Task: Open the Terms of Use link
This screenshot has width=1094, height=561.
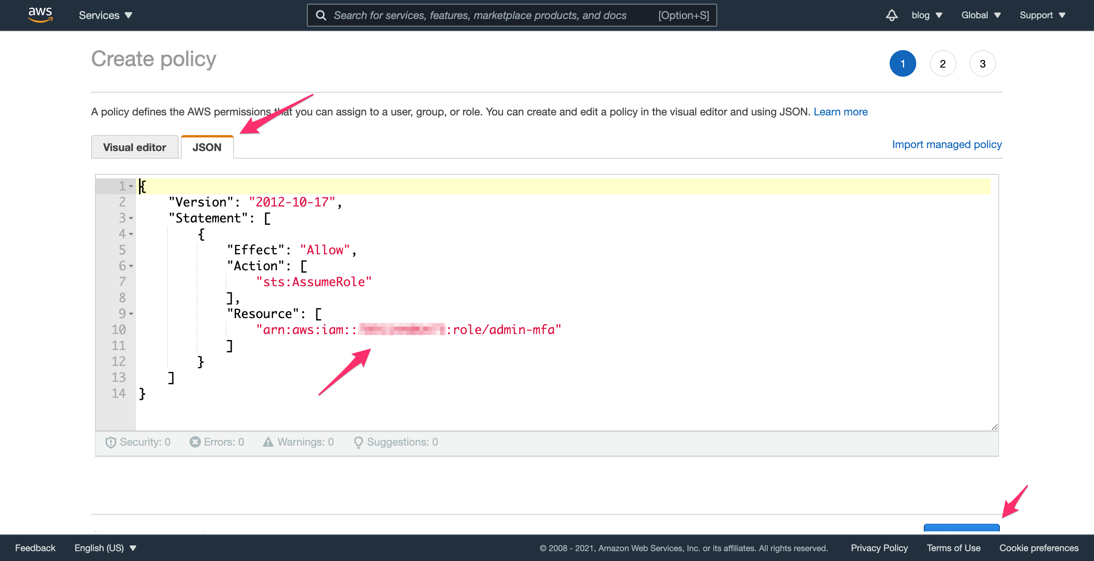Action: pos(953,548)
